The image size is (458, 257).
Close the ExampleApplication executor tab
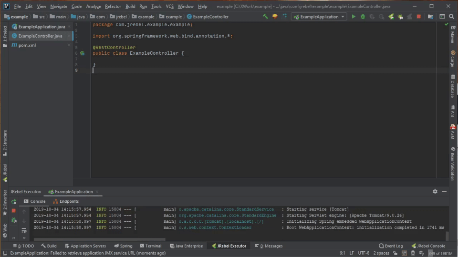click(x=97, y=192)
